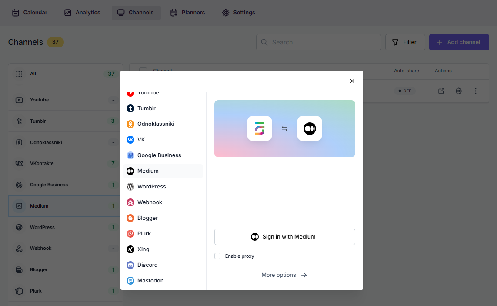Select Google Business in the dialog list
This screenshot has height=306, width=497.
[x=163, y=155]
